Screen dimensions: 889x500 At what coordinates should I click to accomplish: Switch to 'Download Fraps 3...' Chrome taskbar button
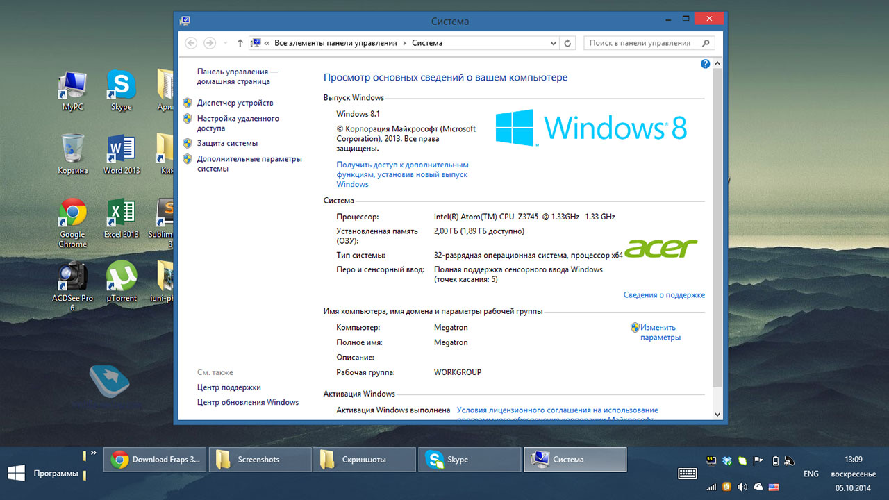[x=155, y=460]
